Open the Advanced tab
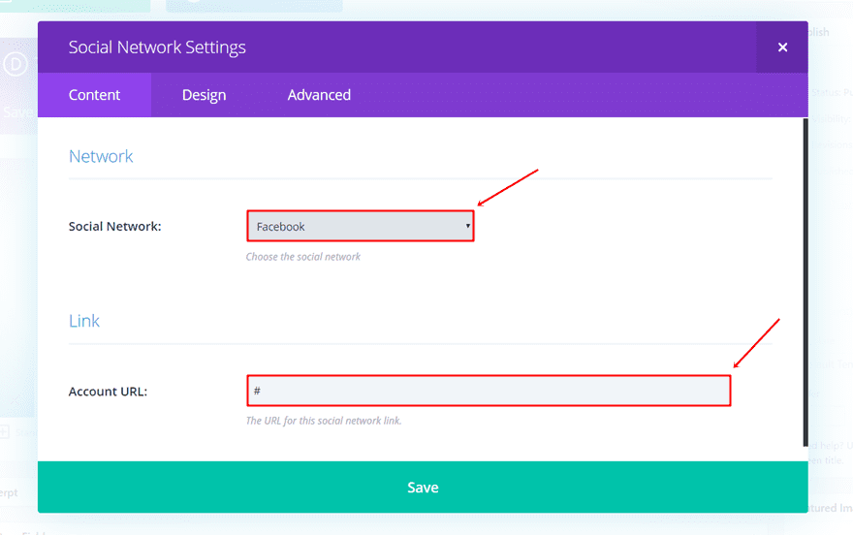The image size is (853, 535). tap(319, 95)
